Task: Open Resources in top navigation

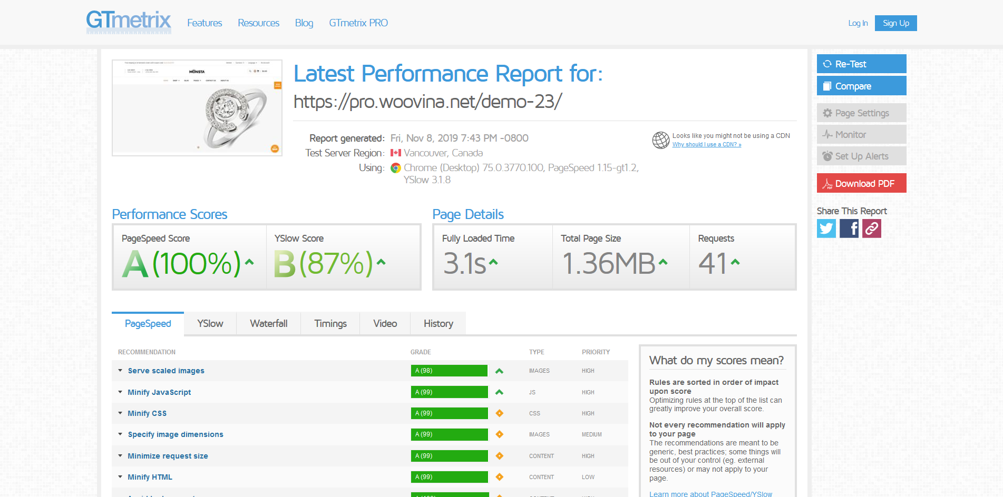Action: [258, 23]
